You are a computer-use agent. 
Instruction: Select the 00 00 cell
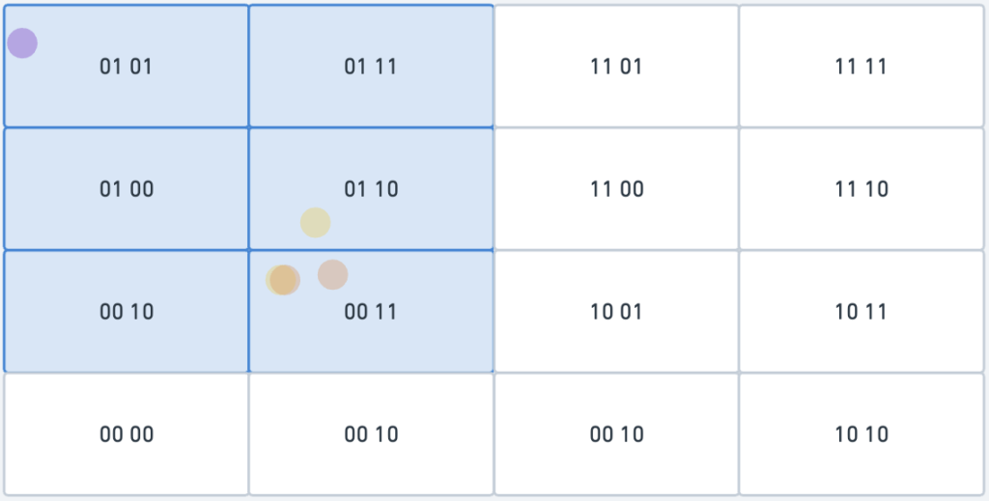[127, 434]
